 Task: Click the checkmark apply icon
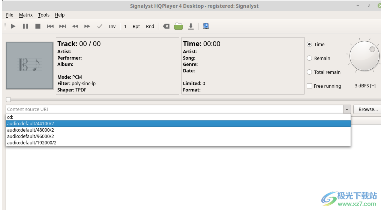tap(100, 26)
